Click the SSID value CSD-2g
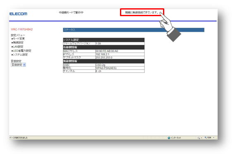Image resolution: width=235 pixels, height=157 pixels. click(100, 65)
